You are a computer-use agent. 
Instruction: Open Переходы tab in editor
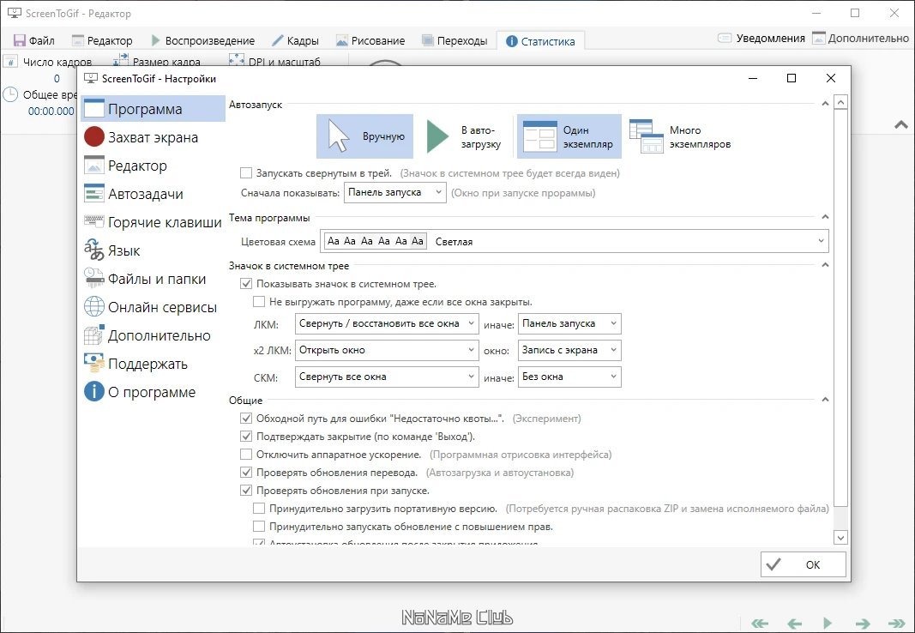click(454, 40)
